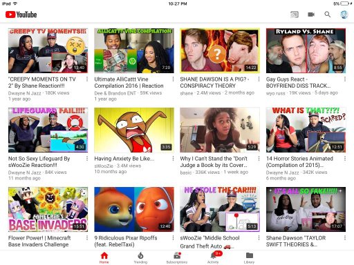Screen dimensions: 354x265
Task: Open options for Gay Guys React video
Action: click(x=345, y=79)
